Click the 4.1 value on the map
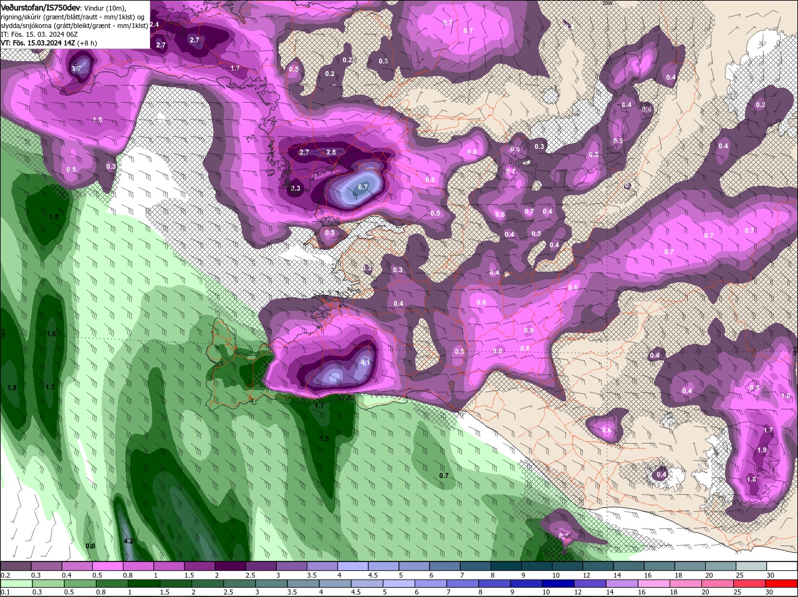Viewport: 798px width, 597px height. click(366, 362)
